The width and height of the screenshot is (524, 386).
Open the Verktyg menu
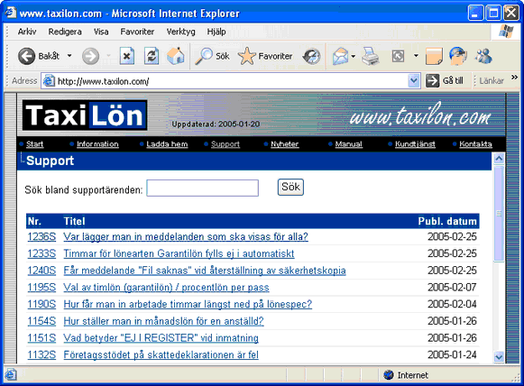180,32
